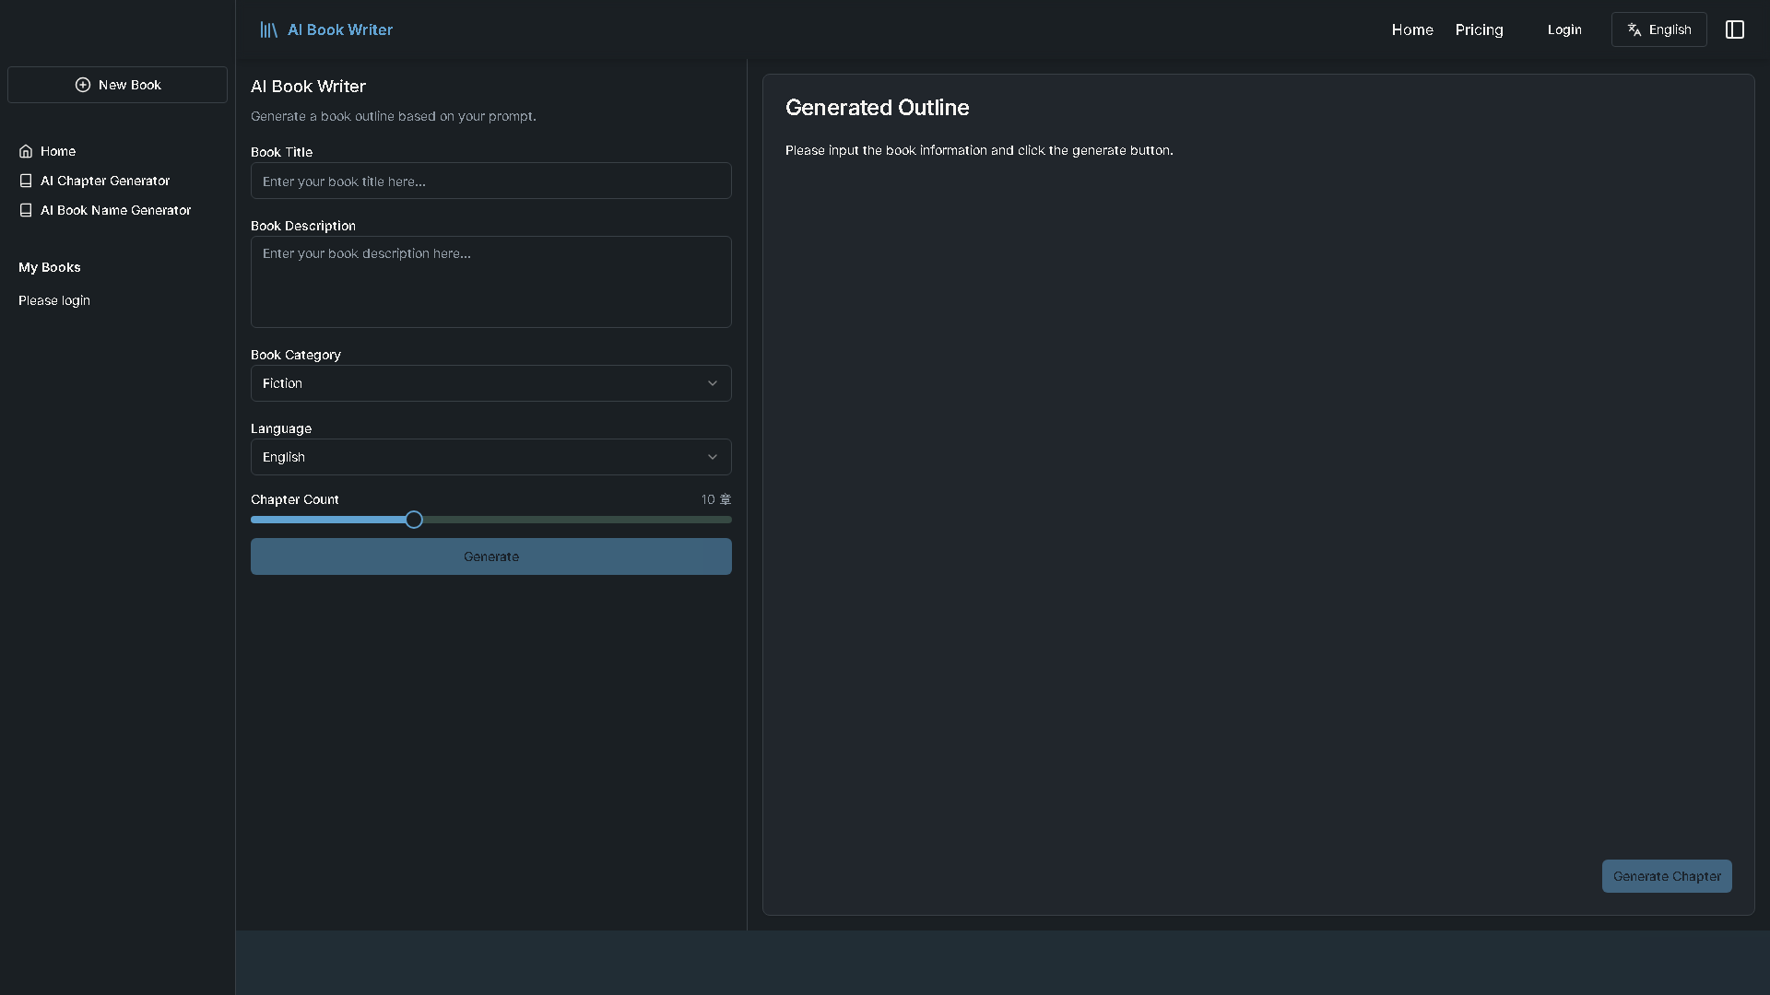Open the Book Category dropdown
This screenshot has height=995, width=1770.
click(490, 383)
